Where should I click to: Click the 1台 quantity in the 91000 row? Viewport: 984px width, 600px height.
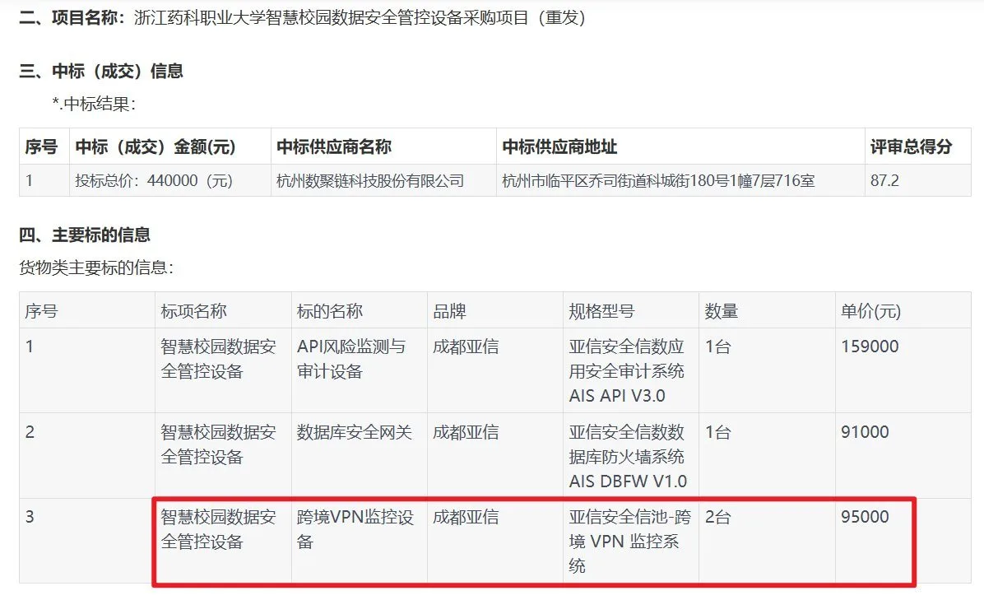[x=718, y=432]
